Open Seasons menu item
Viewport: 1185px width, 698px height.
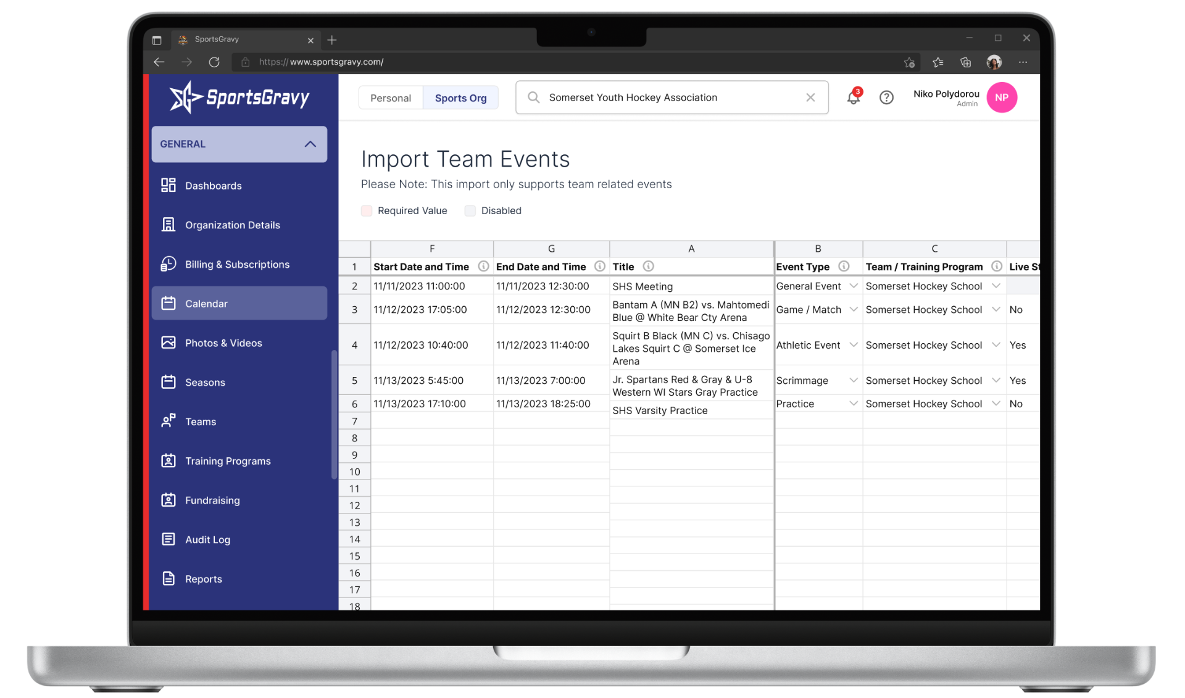pos(239,382)
